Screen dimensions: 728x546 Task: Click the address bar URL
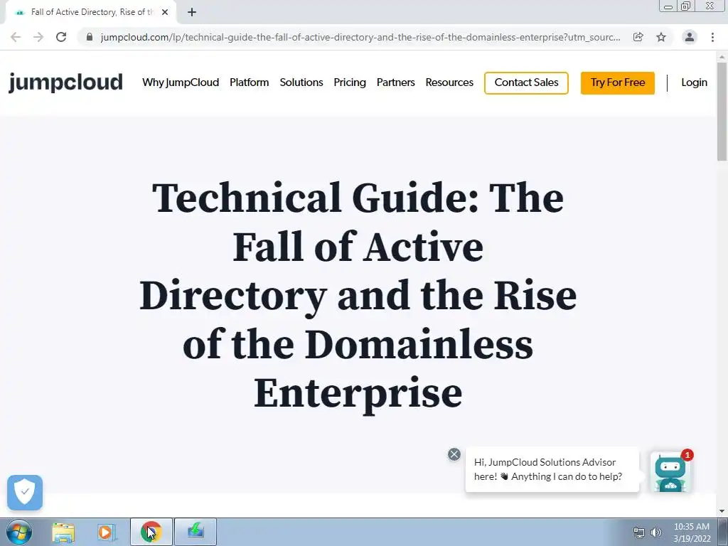tap(360, 37)
